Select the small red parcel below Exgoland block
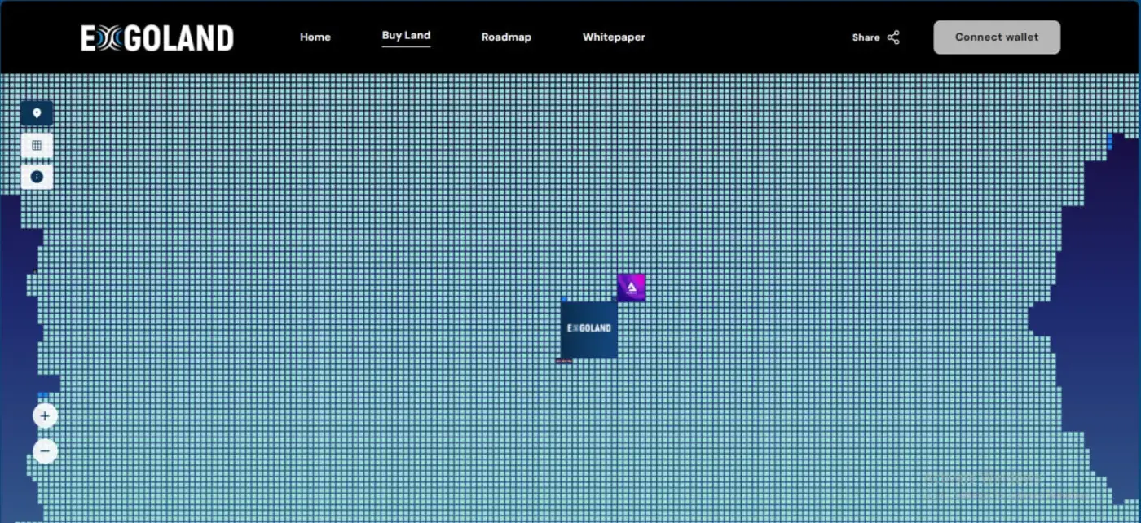The height and width of the screenshot is (523, 1141). (x=564, y=361)
